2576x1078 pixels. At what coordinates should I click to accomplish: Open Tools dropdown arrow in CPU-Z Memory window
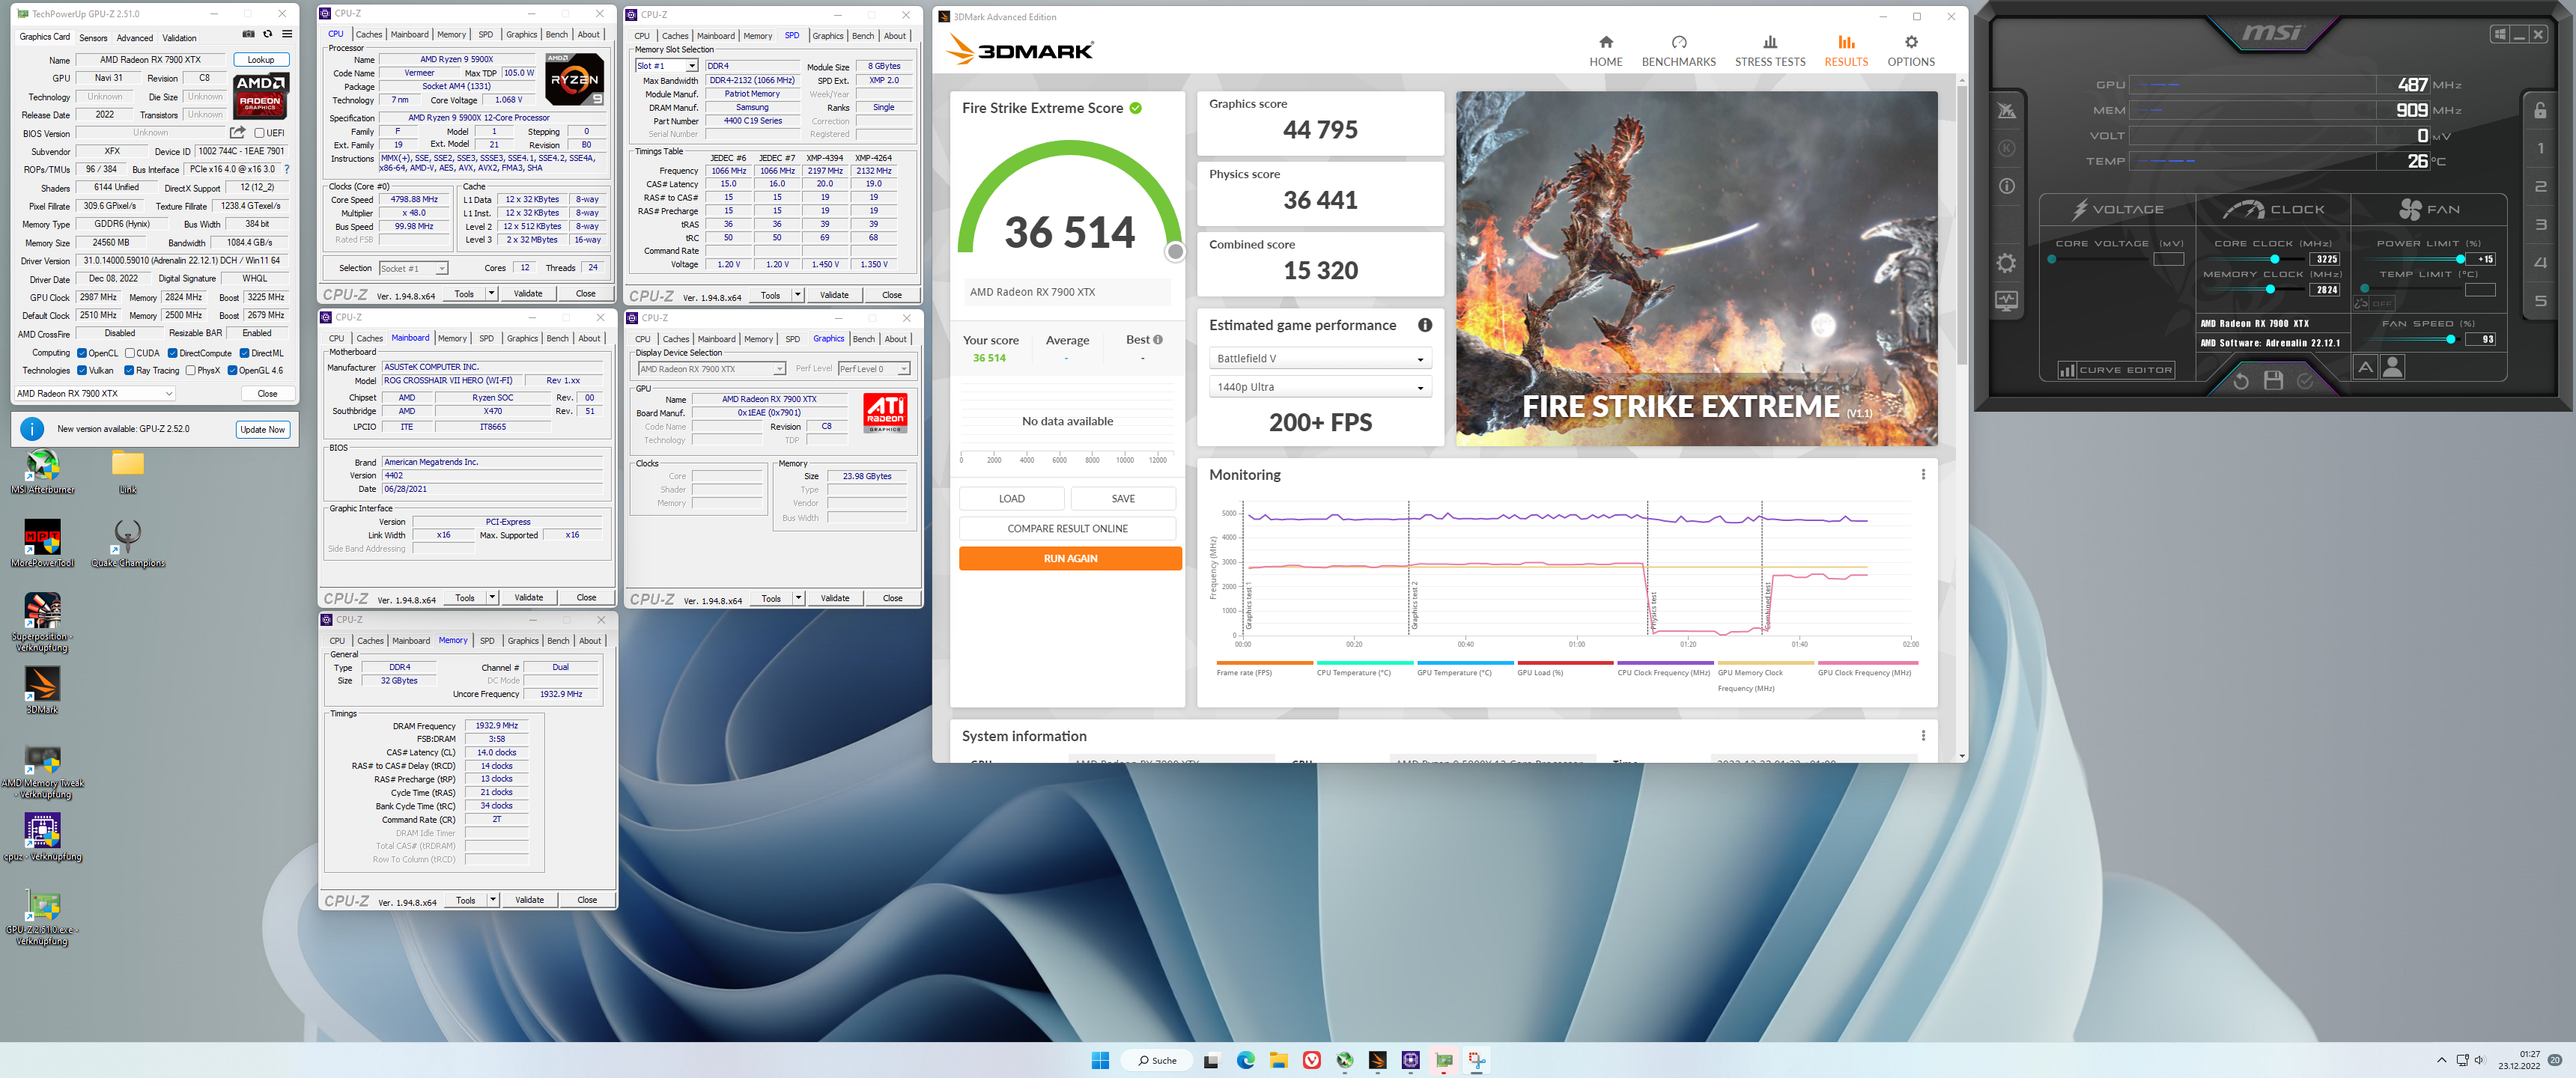tap(492, 900)
